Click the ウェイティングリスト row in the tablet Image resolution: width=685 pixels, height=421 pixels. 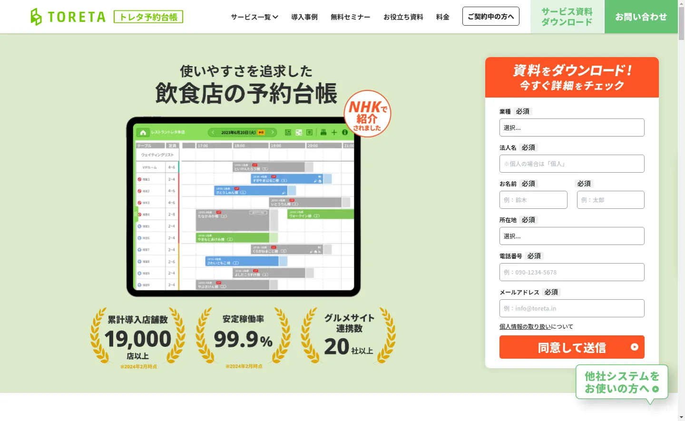coord(157,155)
